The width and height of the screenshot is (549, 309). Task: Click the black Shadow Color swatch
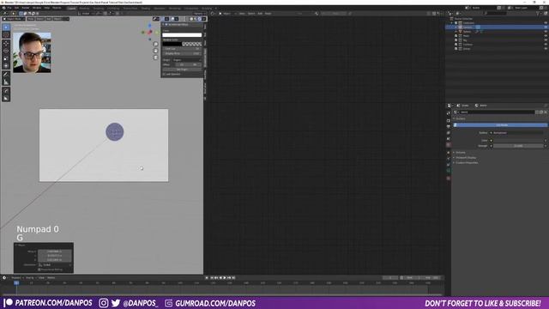(x=172, y=44)
